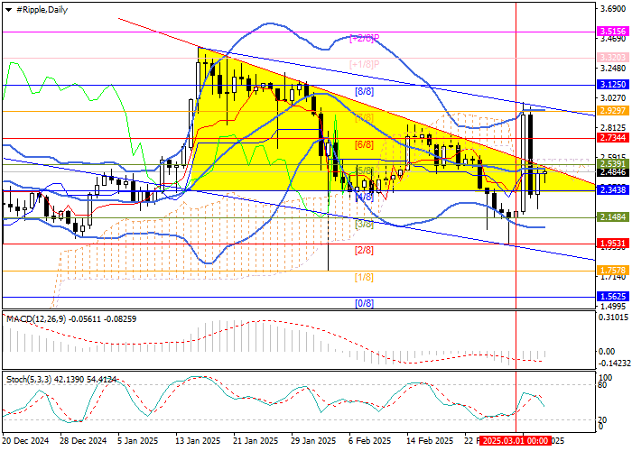Click the #Ripple,Daily chart title
Image resolution: width=632 pixels, height=451 pixels.
coord(42,10)
